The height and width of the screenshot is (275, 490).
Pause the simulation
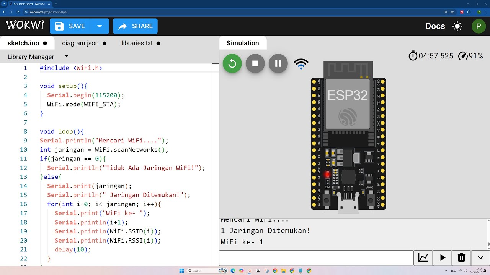coord(278,64)
